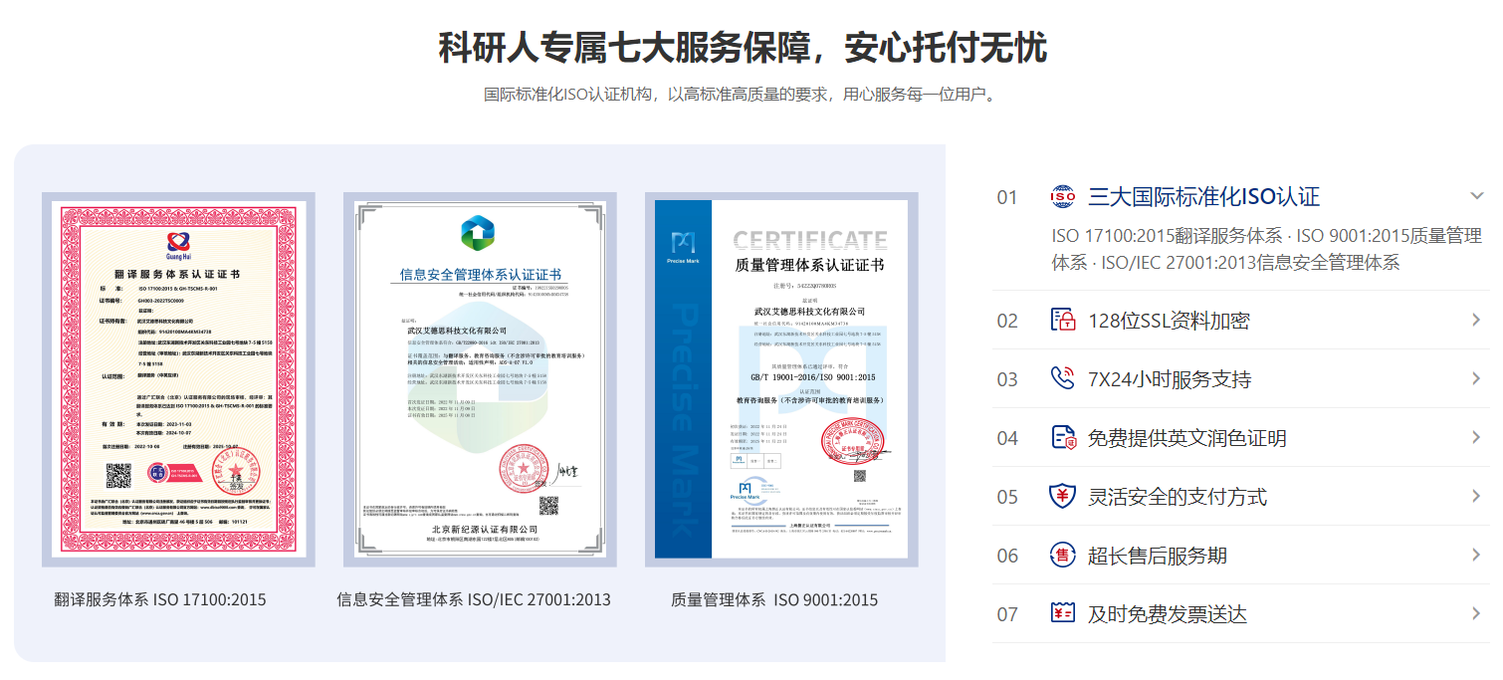Open the 翻译服务体系认证证书 certificate image
Image resolution: width=1503 pixels, height=680 pixels.
tap(180, 379)
